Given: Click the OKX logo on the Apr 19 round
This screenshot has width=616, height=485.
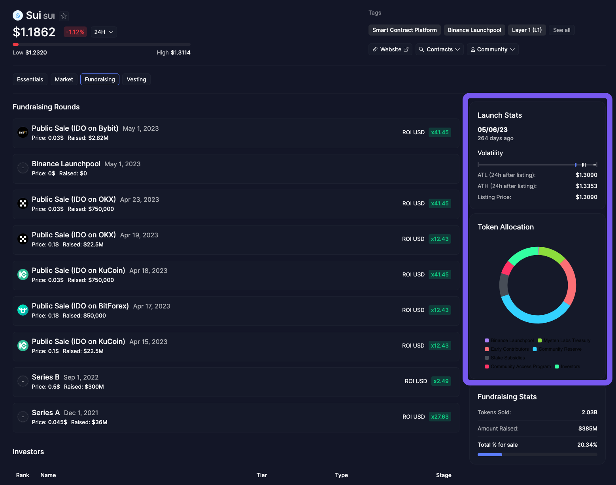Looking at the screenshot, I should pyautogui.click(x=23, y=239).
